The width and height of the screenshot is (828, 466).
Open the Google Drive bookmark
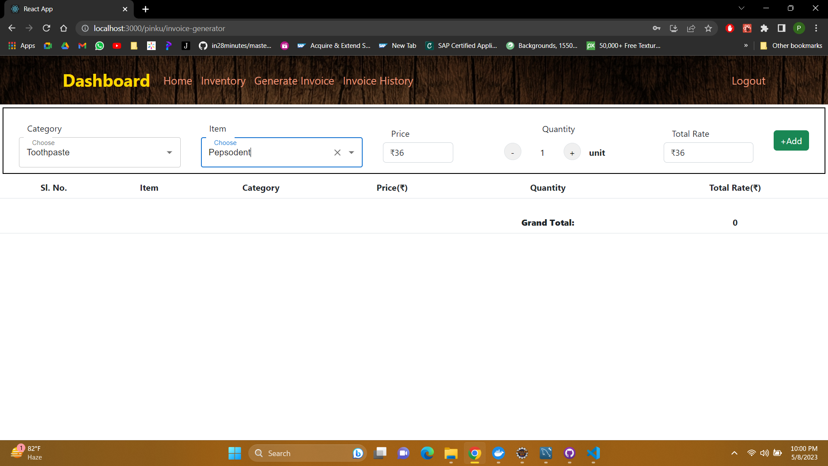click(65, 45)
